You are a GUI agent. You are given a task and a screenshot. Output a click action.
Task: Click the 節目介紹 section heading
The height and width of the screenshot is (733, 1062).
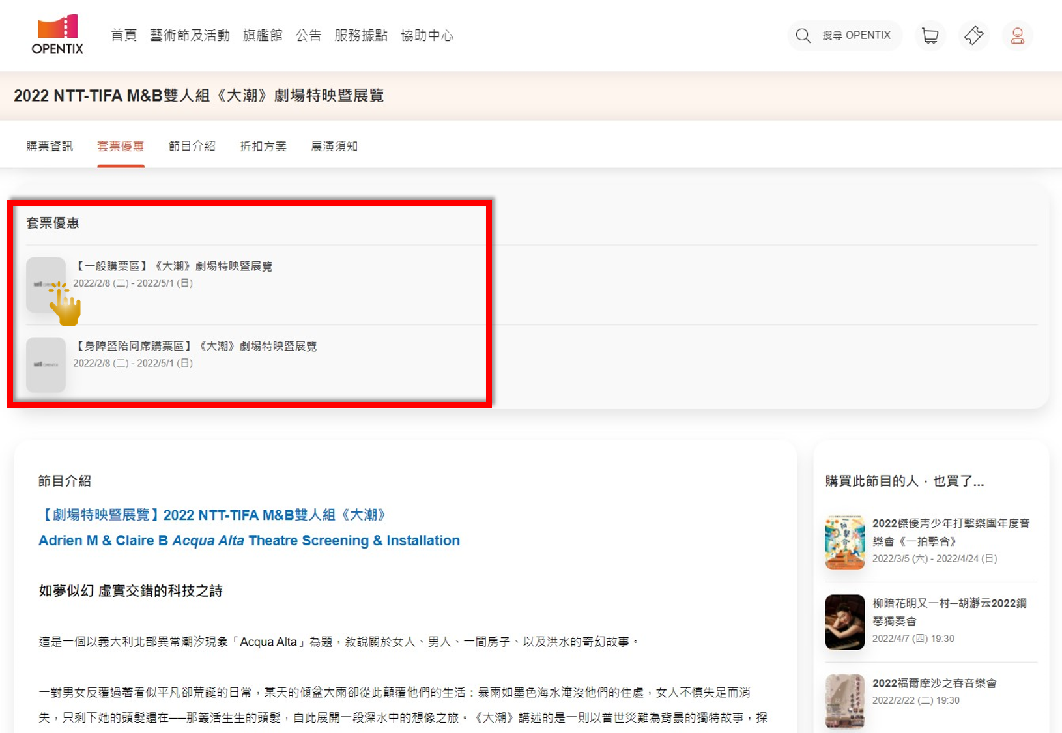click(65, 481)
